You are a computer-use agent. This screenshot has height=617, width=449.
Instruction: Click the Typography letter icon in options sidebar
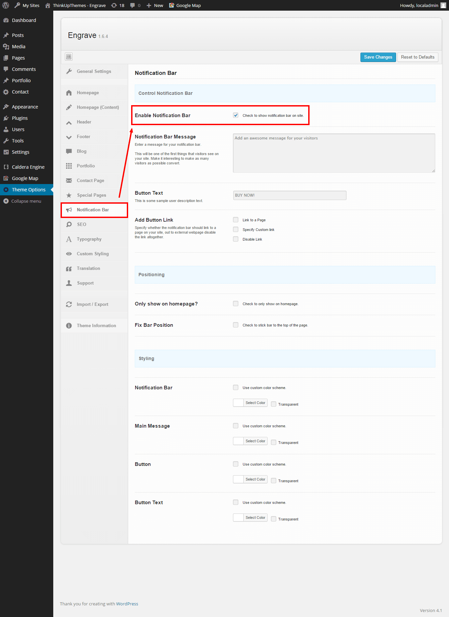pyautogui.click(x=69, y=239)
